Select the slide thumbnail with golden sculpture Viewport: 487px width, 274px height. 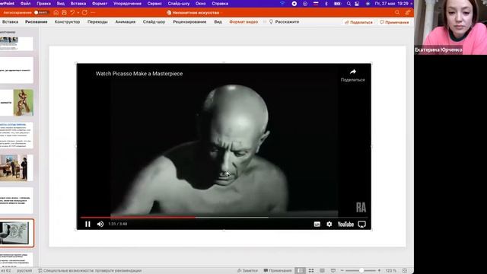pos(17,103)
